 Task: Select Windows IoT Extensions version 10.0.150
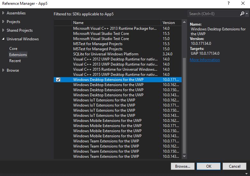pyautogui.click(x=118, y=110)
